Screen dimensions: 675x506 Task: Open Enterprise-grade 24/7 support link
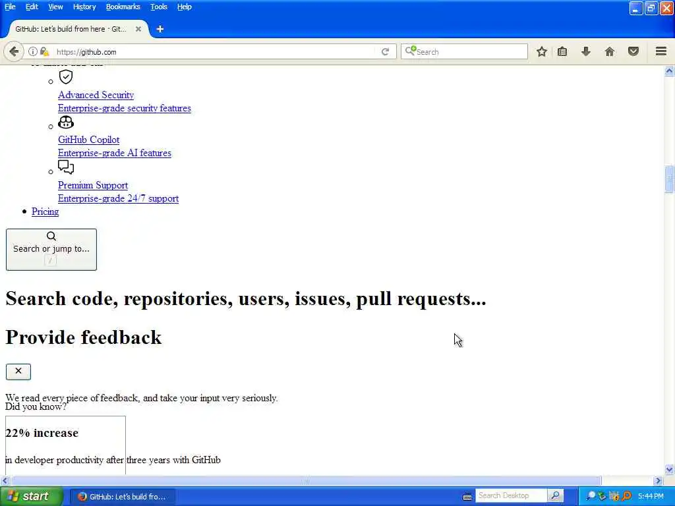pos(119,198)
